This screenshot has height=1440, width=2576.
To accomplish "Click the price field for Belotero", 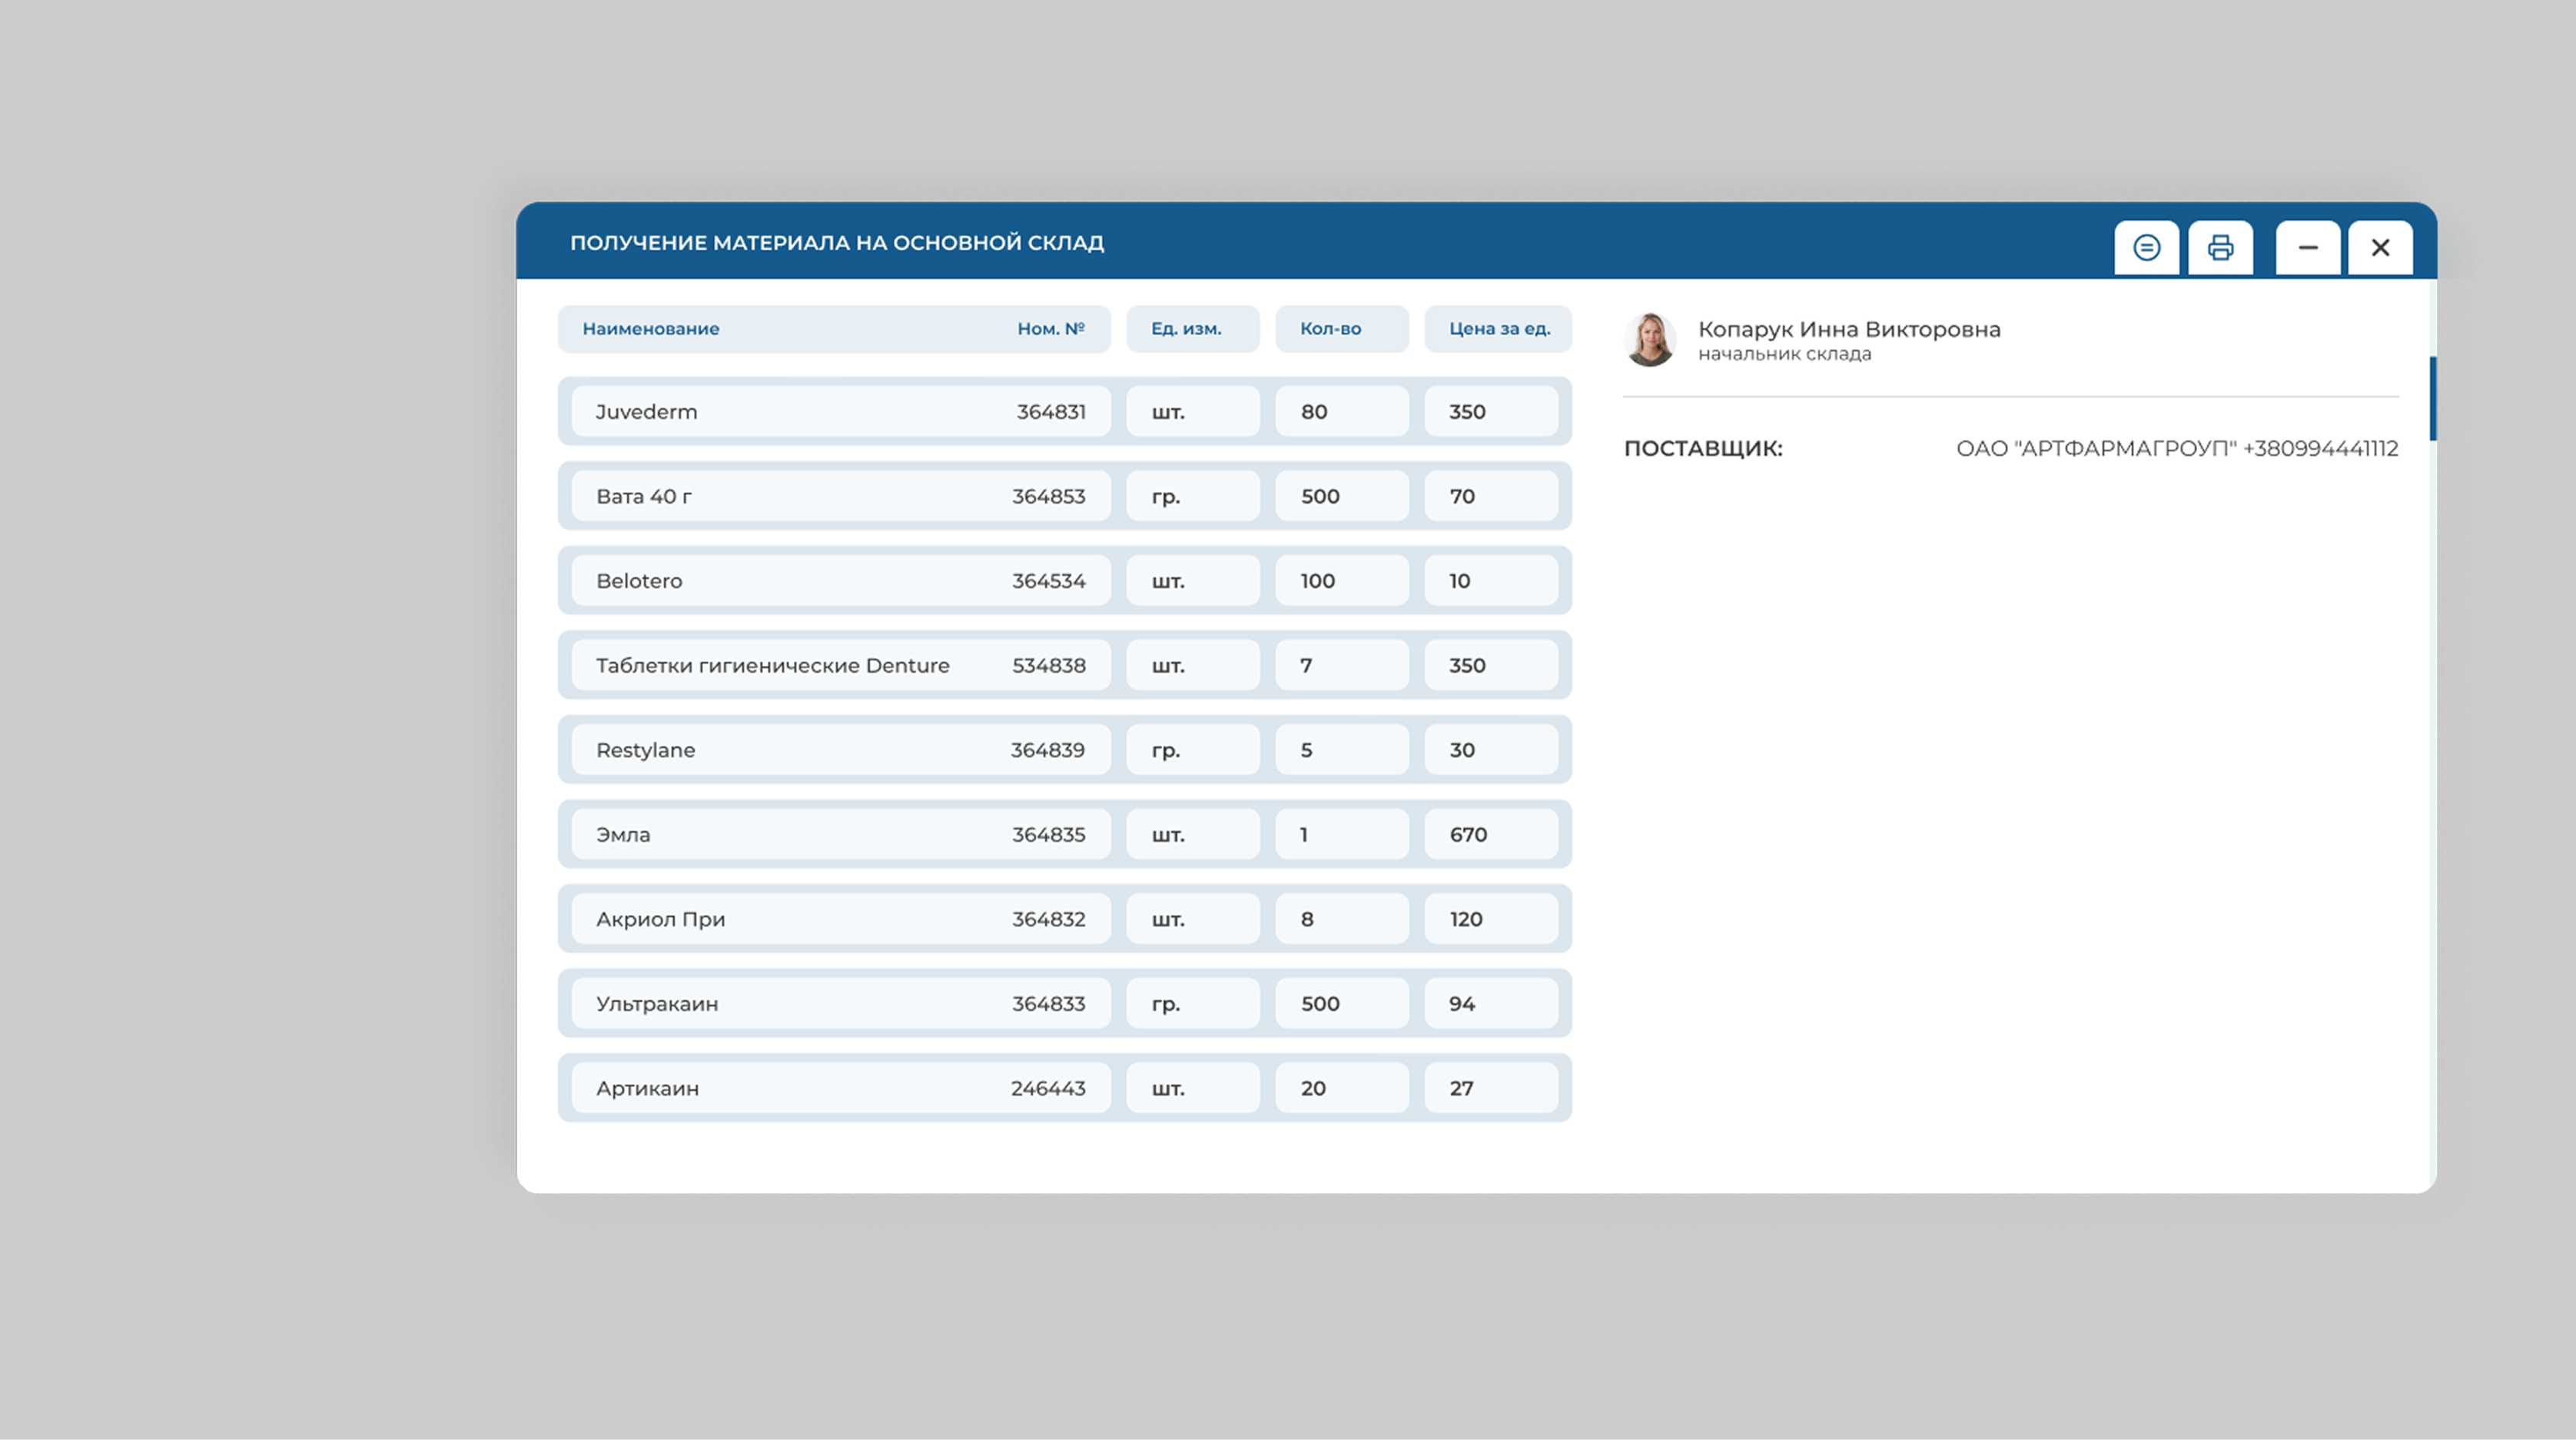I will tap(1490, 581).
